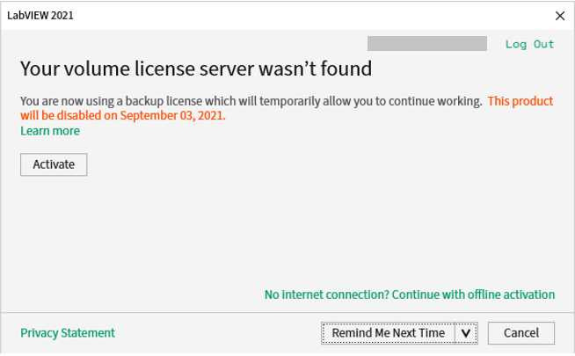Image resolution: width=575 pixels, height=356 pixels.
Task: Click the Activate button
Action: (54, 164)
